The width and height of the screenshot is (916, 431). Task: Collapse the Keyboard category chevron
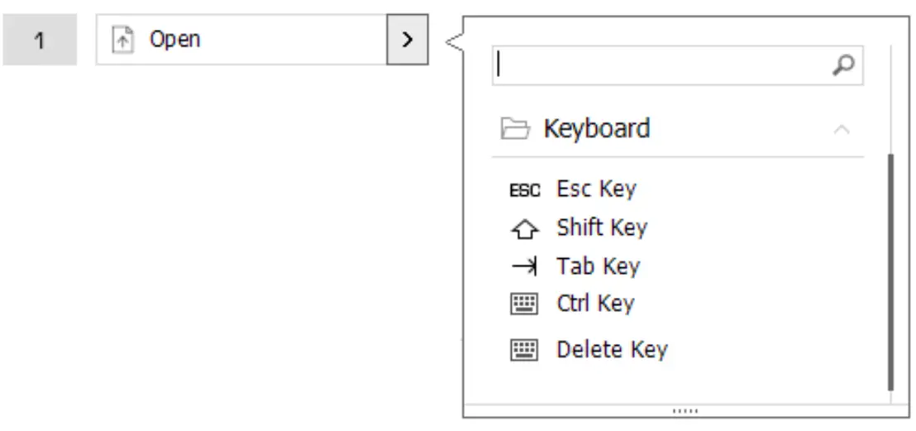click(x=842, y=130)
